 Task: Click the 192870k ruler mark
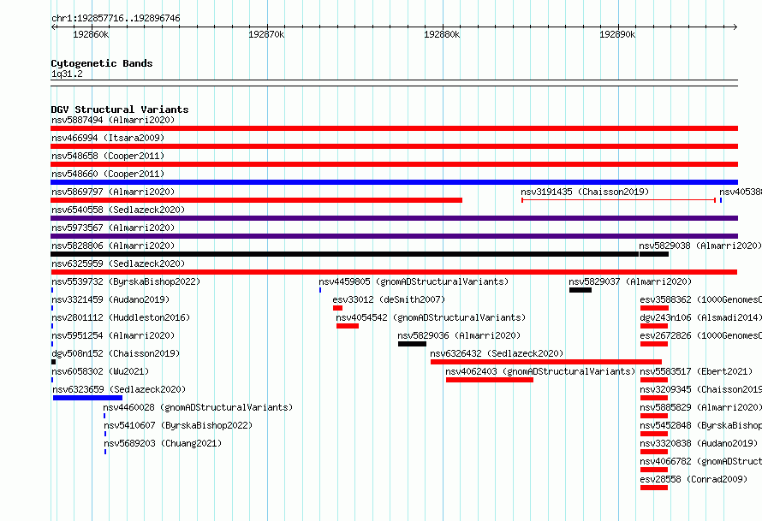point(266,34)
